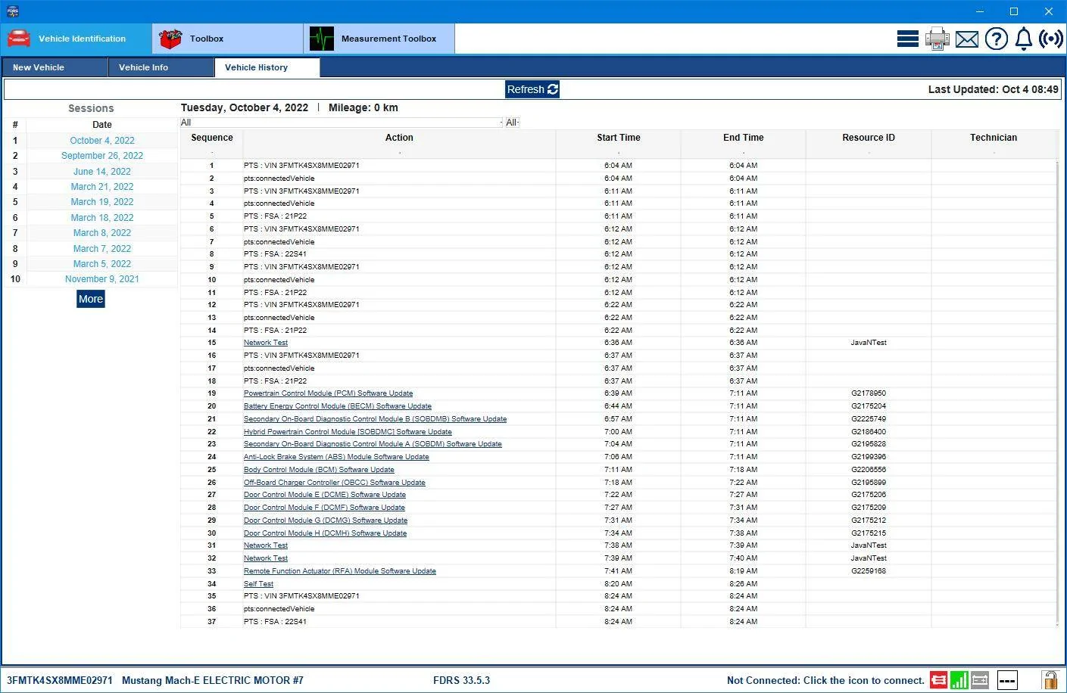
Task: Open the Network Test link in sequence 32
Action: tap(266, 558)
